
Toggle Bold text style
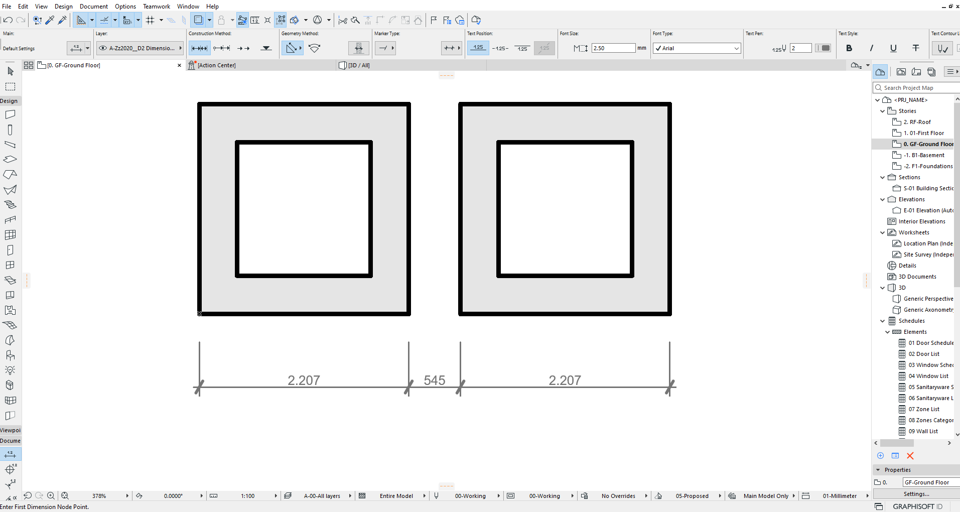click(849, 48)
